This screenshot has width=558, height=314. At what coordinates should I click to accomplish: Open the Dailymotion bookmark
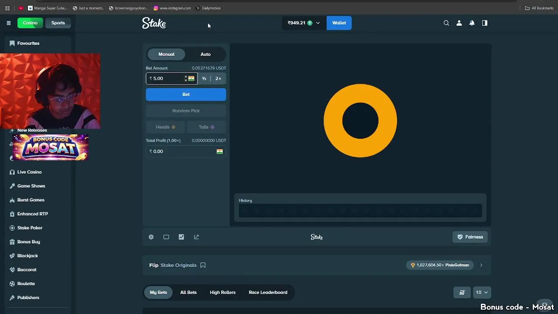point(208,8)
